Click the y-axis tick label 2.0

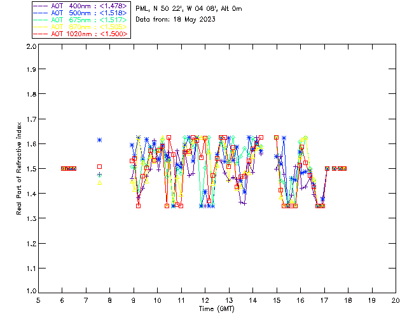31,46
